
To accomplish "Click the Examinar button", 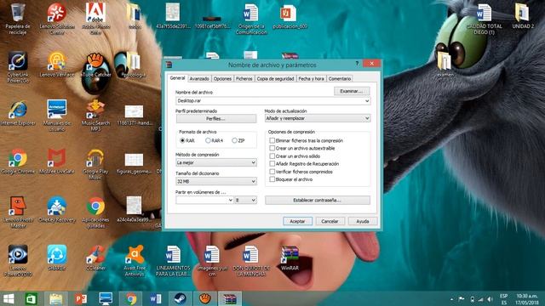I will click(x=352, y=91).
